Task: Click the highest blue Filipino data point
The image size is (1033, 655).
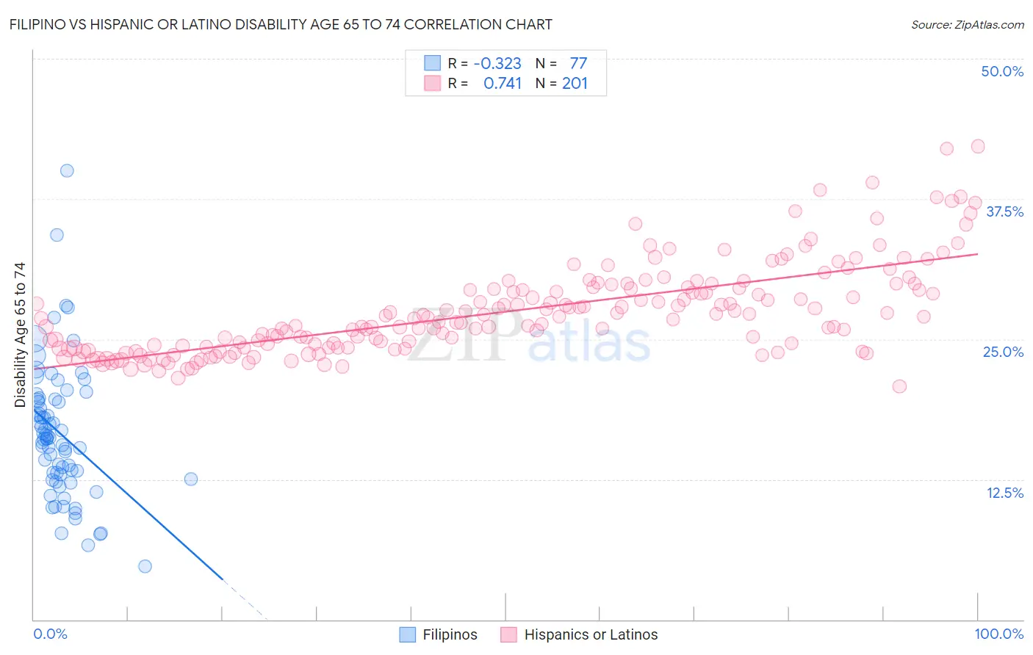Action: click(x=67, y=170)
